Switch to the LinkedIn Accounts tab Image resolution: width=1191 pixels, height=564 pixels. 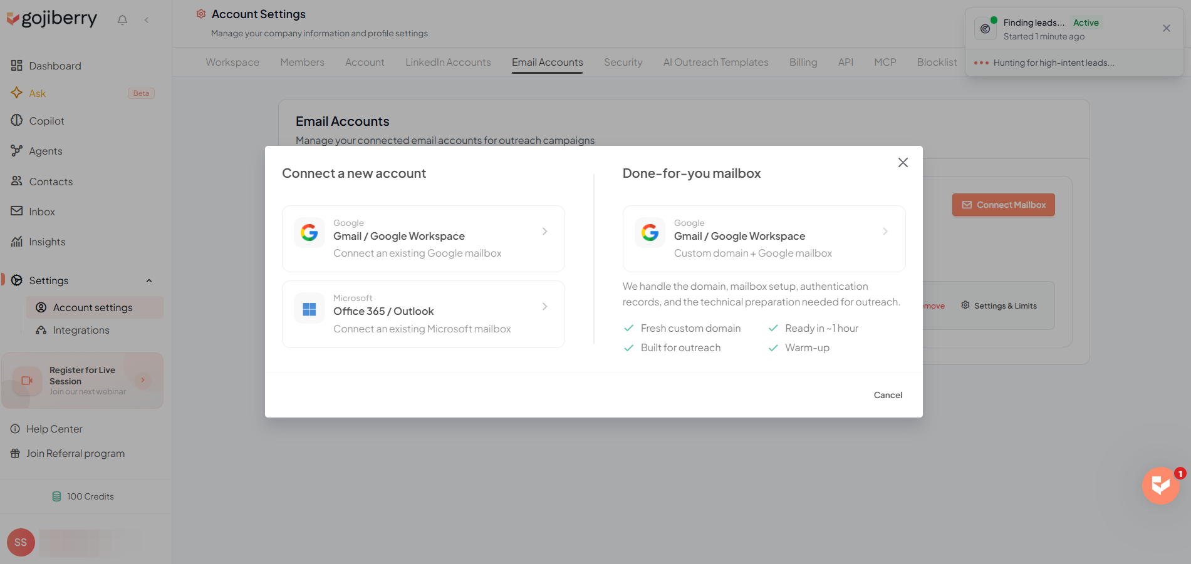pos(448,62)
